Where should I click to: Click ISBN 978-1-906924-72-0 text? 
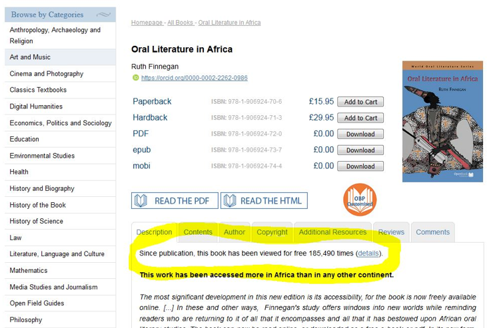pyautogui.click(x=246, y=134)
